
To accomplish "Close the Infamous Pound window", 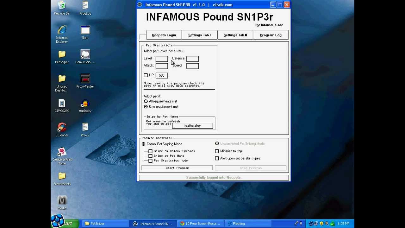I will pyautogui.click(x=287, y=5).
